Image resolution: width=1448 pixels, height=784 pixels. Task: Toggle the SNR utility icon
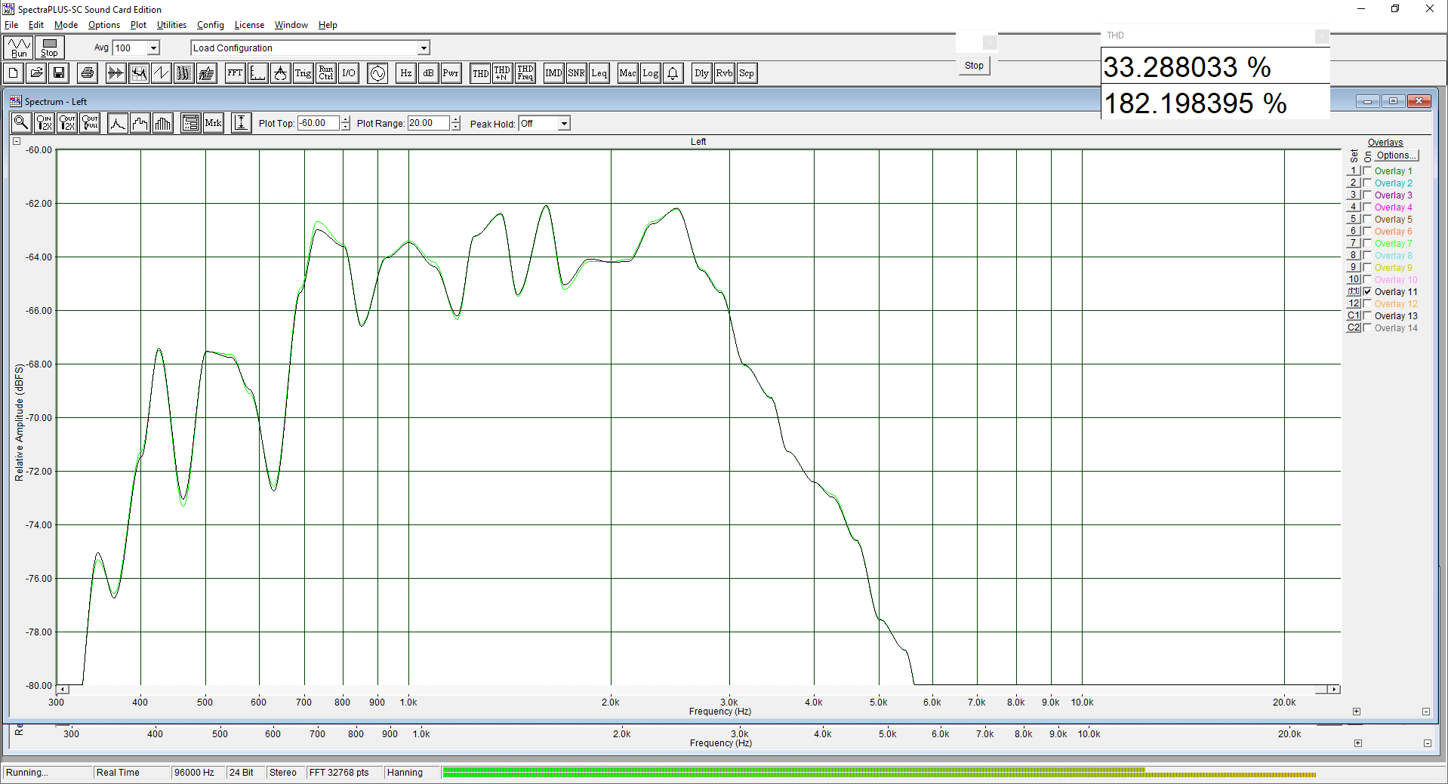pos(577,73)
